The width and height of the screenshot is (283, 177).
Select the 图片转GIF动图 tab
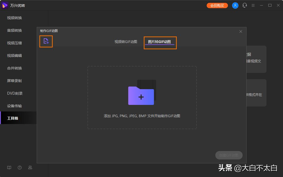point(160,41)
